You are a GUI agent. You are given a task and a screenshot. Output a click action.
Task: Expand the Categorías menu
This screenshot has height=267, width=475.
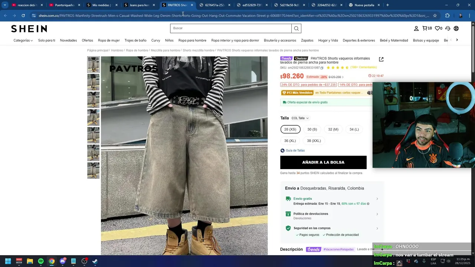pos(23,40)
